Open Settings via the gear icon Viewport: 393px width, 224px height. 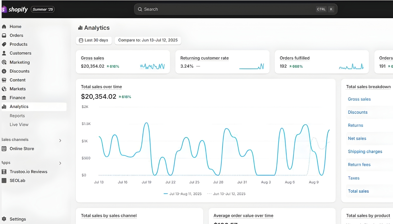4,219
